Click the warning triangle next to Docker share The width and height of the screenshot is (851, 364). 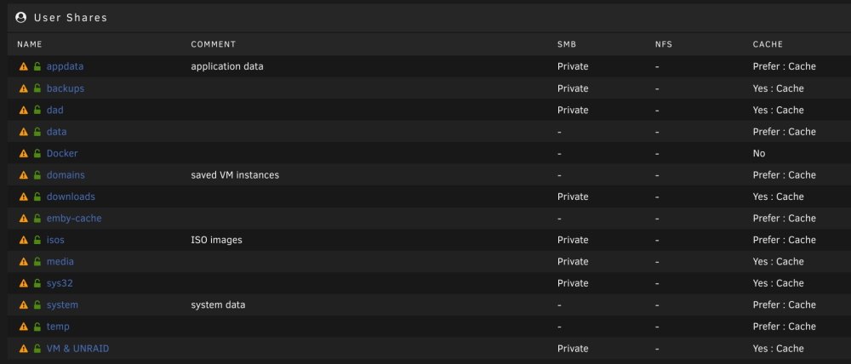23,154
